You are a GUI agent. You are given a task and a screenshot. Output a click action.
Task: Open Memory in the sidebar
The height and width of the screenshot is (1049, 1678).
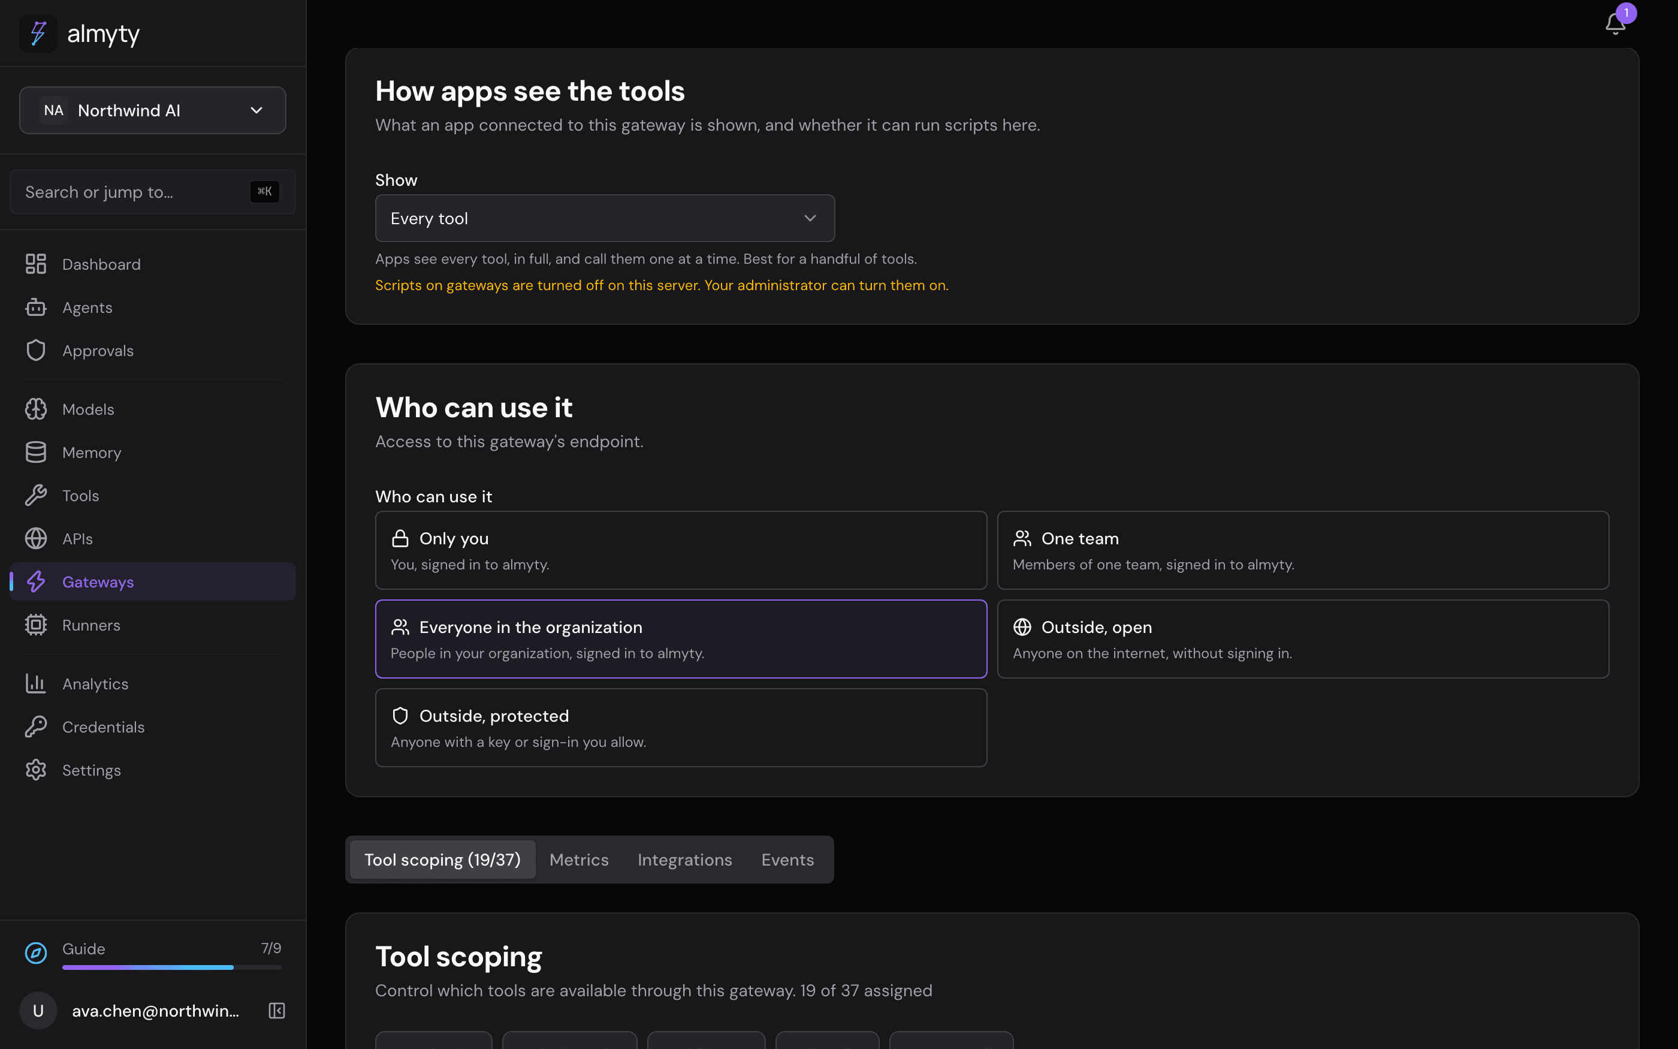pyautogui.click(x=153, y=453)
